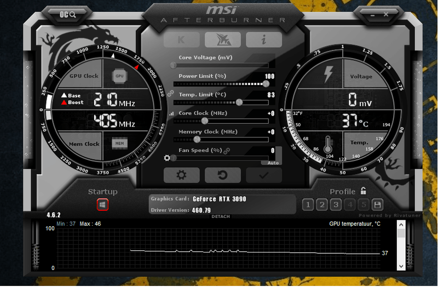Click the Memory Clock slider handle

197,139
